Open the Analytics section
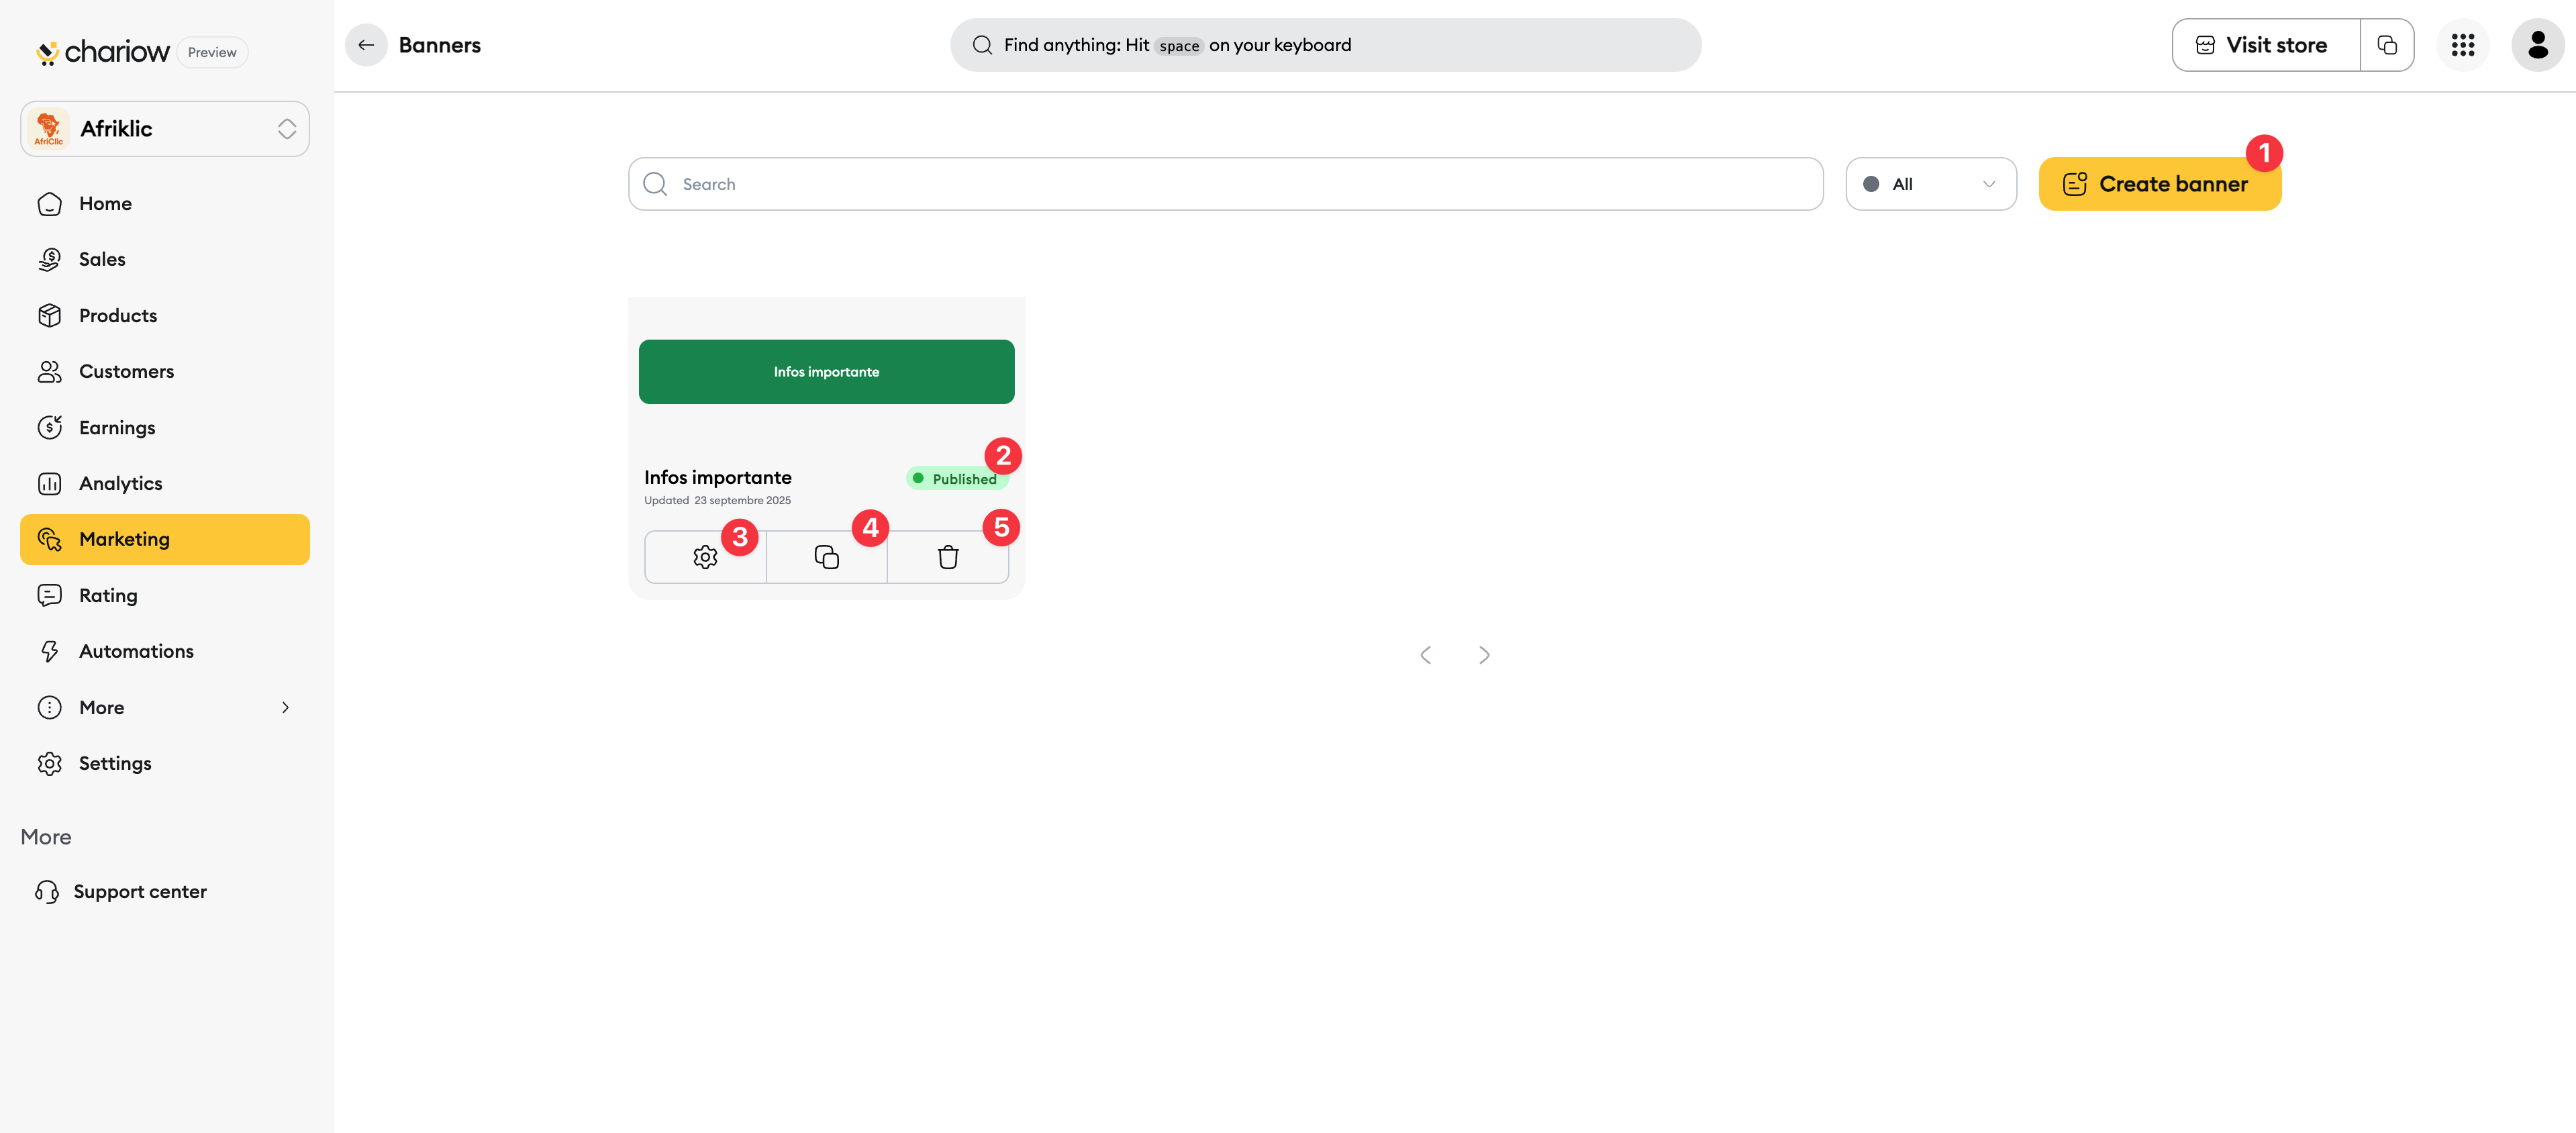The width and height of the screenshot is (2576, 1133). 165,484
